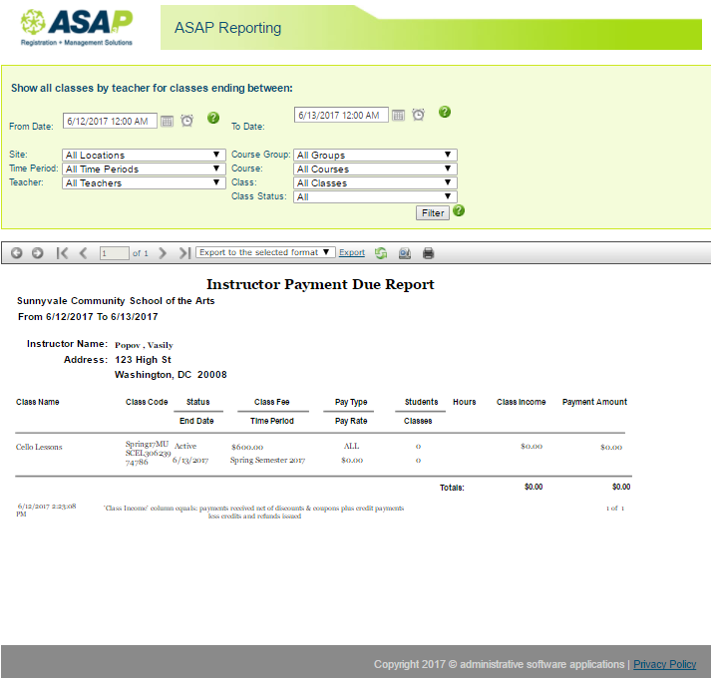The height and width of the screenshot is (679, 711).
Task: Click the current page number field
Action: coord(114,253)
